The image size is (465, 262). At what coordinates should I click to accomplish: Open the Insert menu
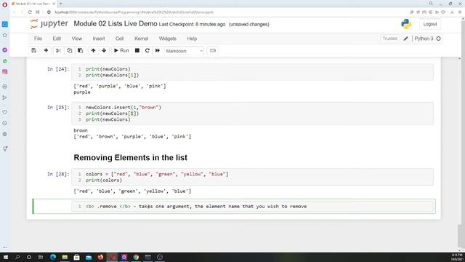point(99,39)
